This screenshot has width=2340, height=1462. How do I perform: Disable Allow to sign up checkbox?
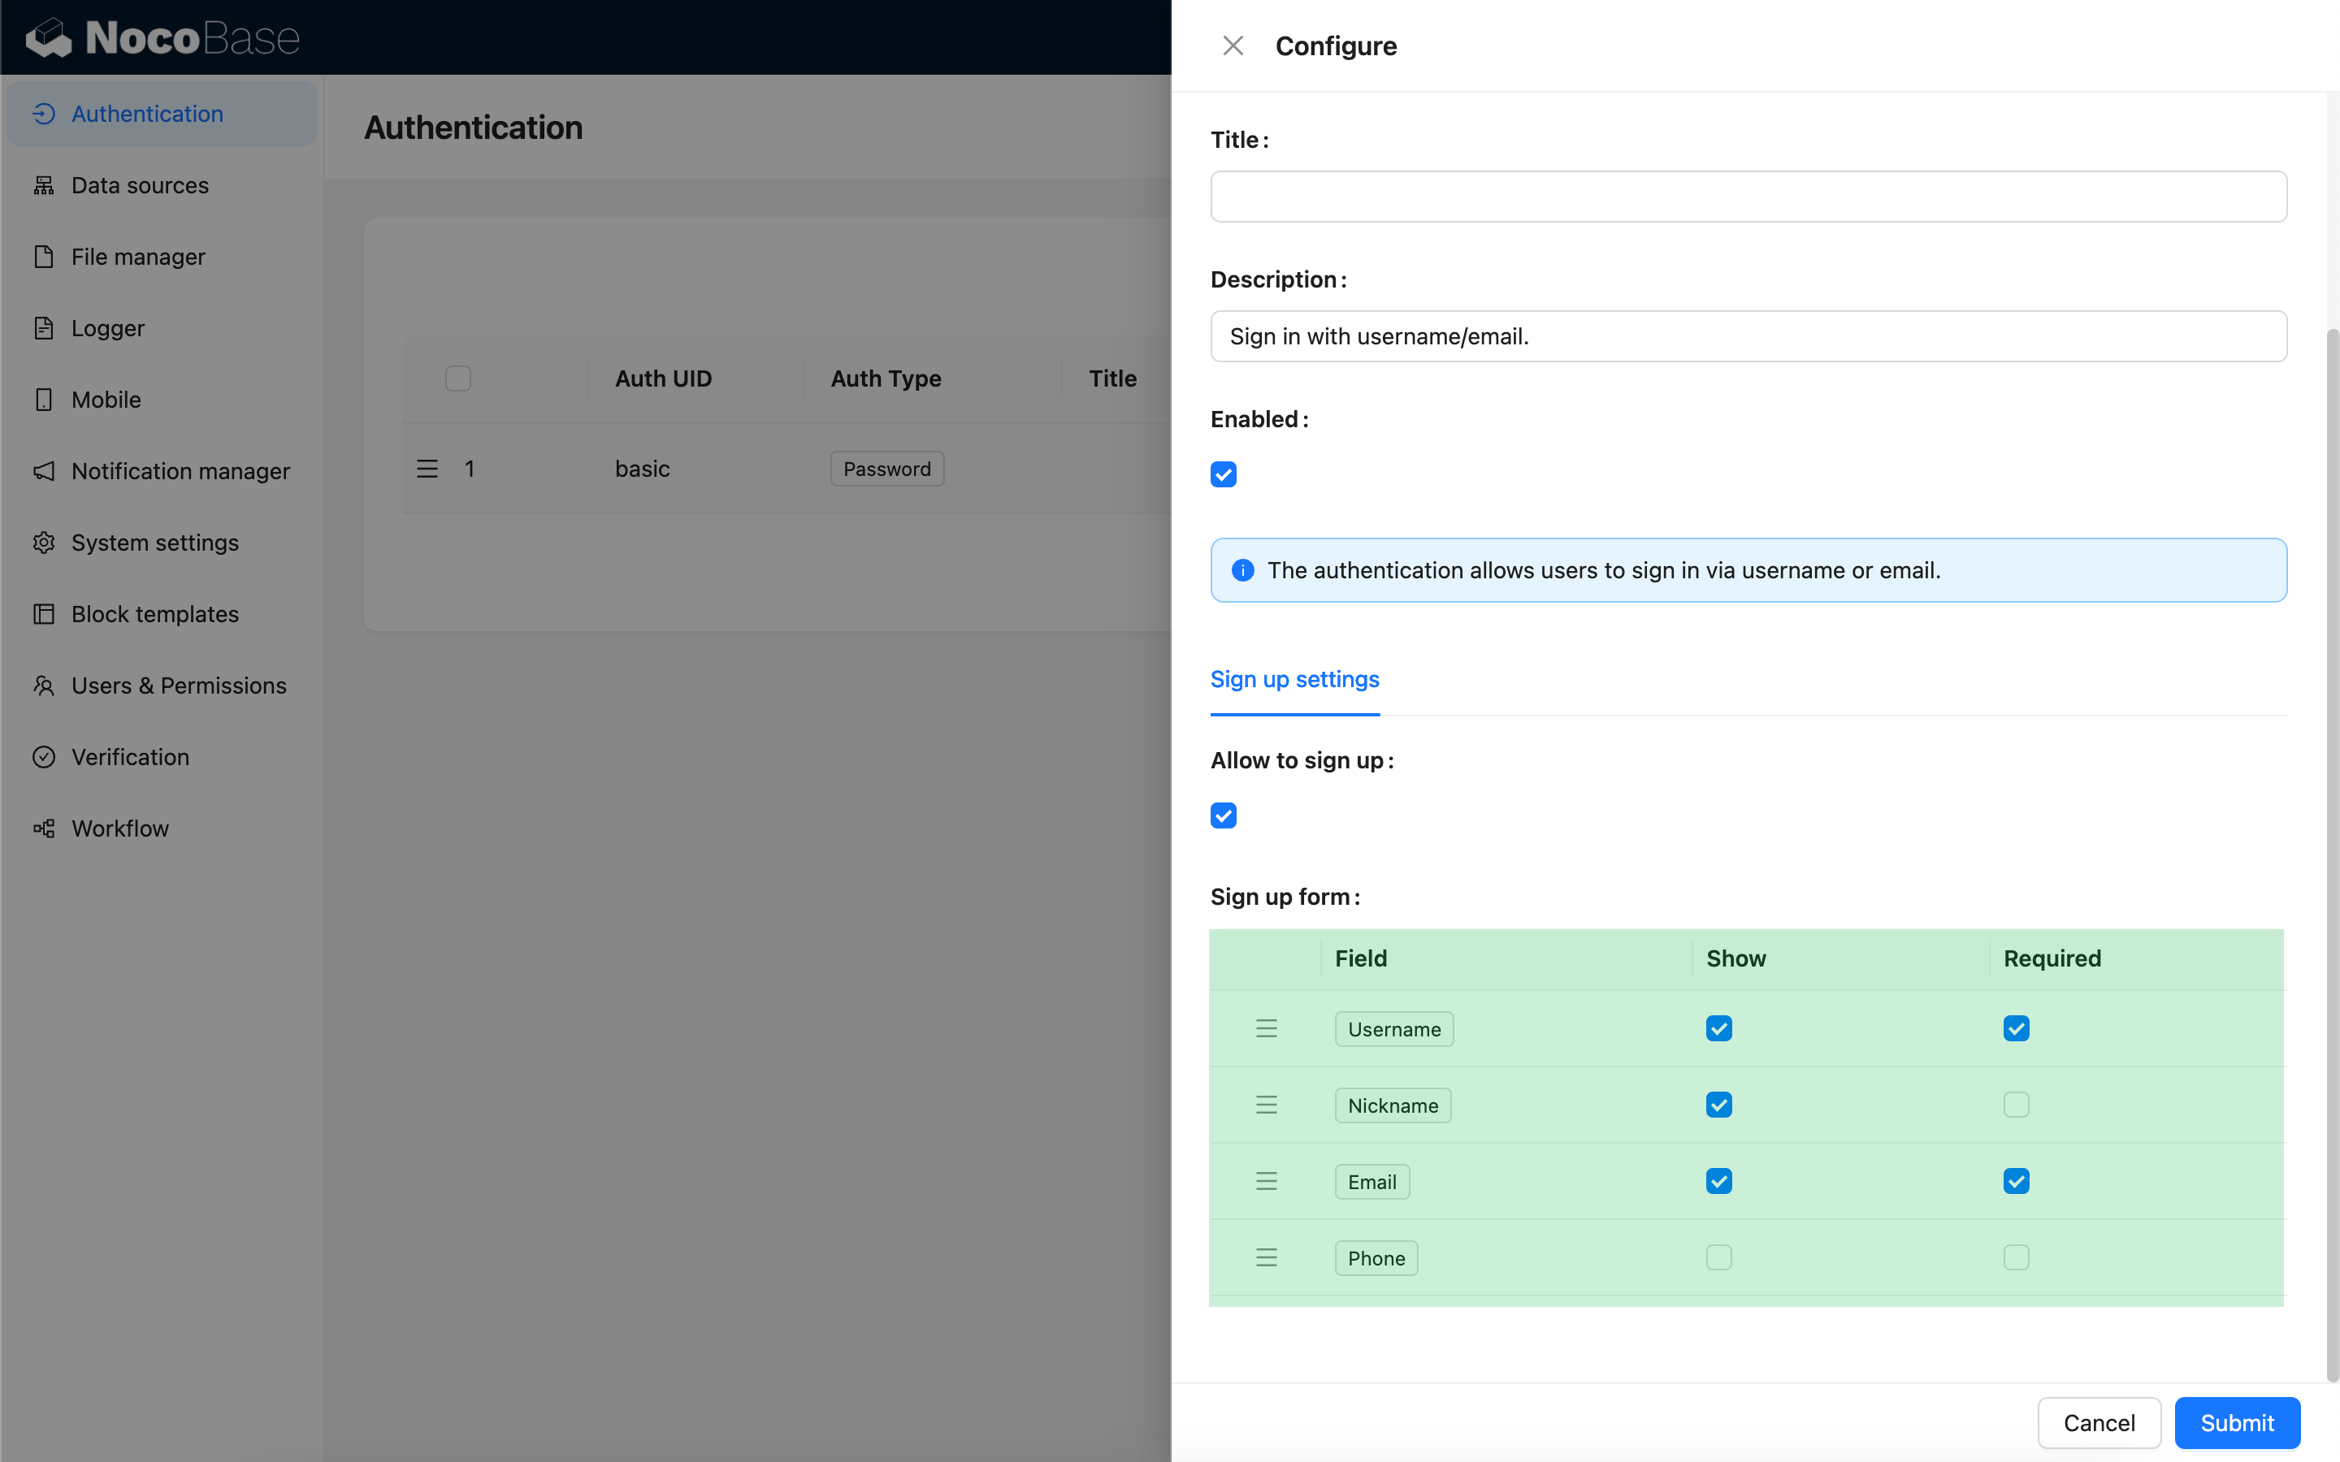pyautogui.click(x=1223, y=816)
